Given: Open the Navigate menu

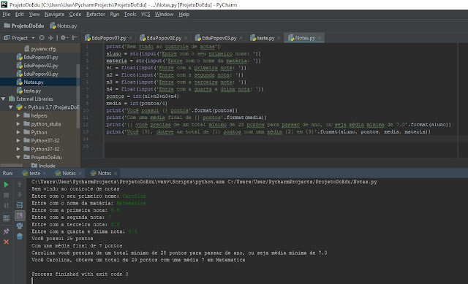Looking at the screenshot, I should tap(54, 15).
